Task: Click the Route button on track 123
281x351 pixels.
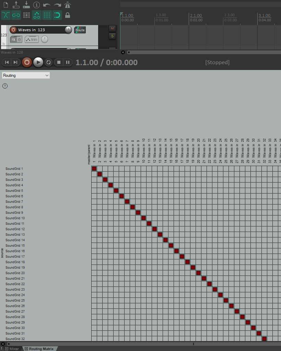Action: pos(80,30)
